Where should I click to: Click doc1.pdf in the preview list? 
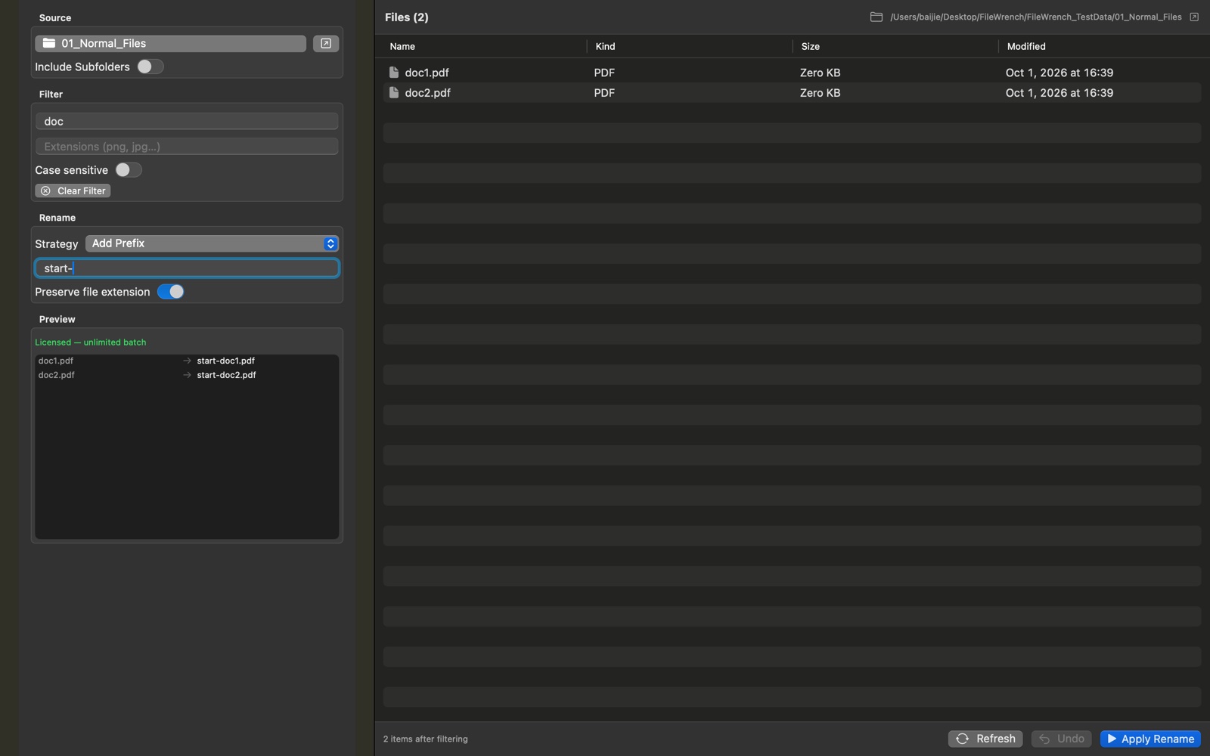point(56,361)
